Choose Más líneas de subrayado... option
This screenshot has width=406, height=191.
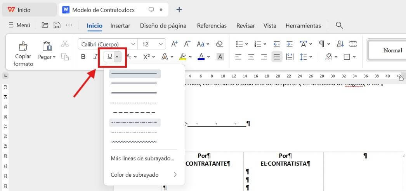pyautogui.click(x=142, y=158)
